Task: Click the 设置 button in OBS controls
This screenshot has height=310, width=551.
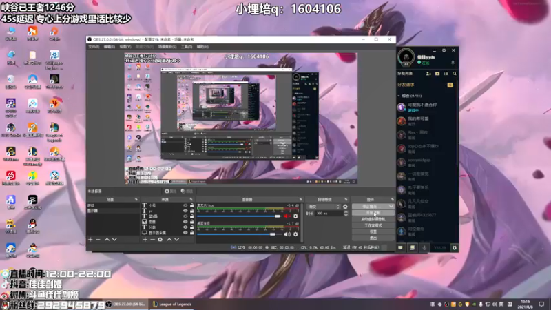Action: pos(373,232)
